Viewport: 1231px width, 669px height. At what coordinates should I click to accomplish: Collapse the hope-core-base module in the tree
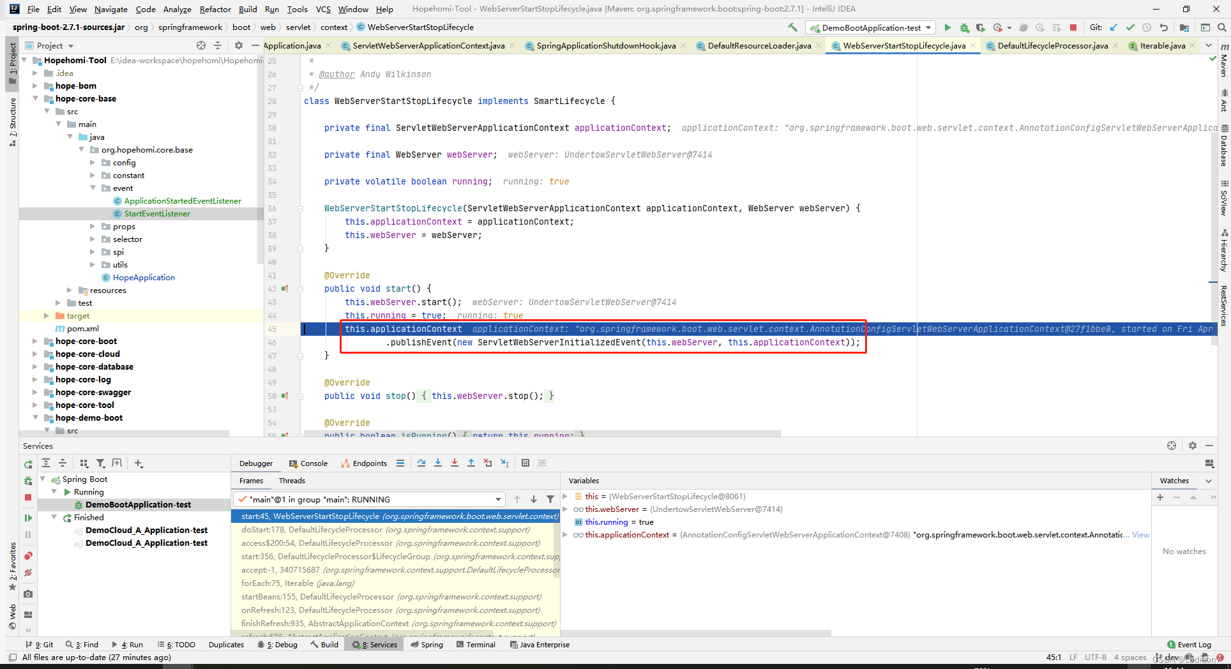click(x=35, y=98)
